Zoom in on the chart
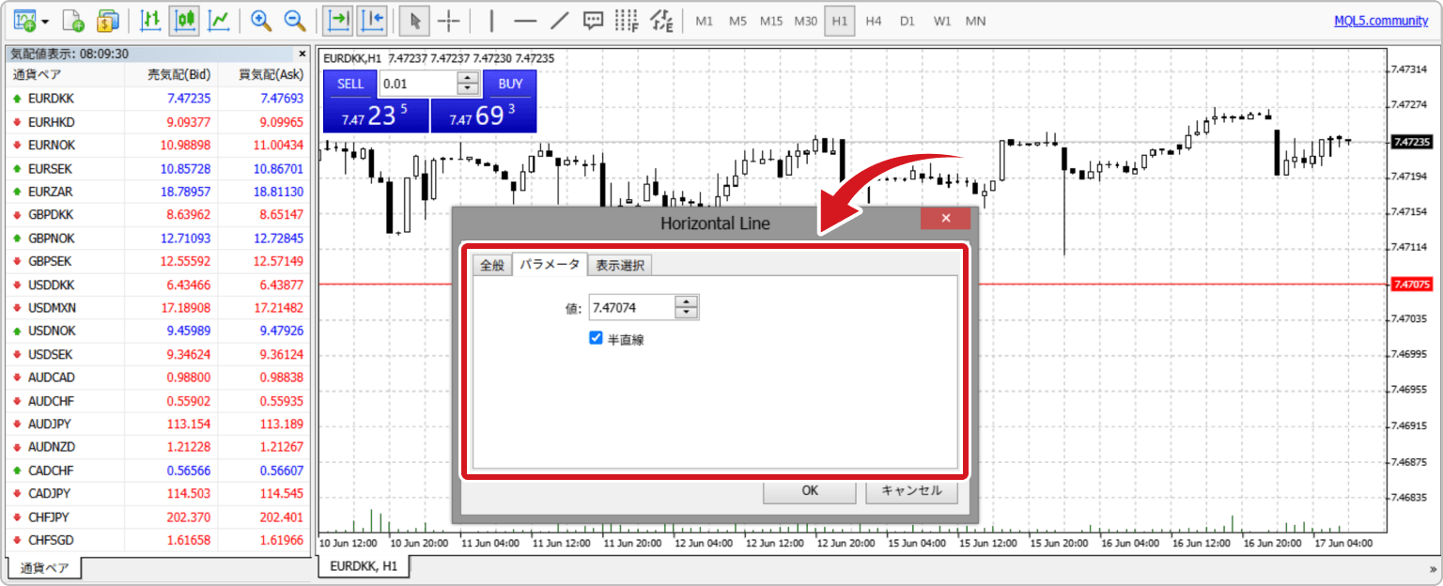 point(262,20)
